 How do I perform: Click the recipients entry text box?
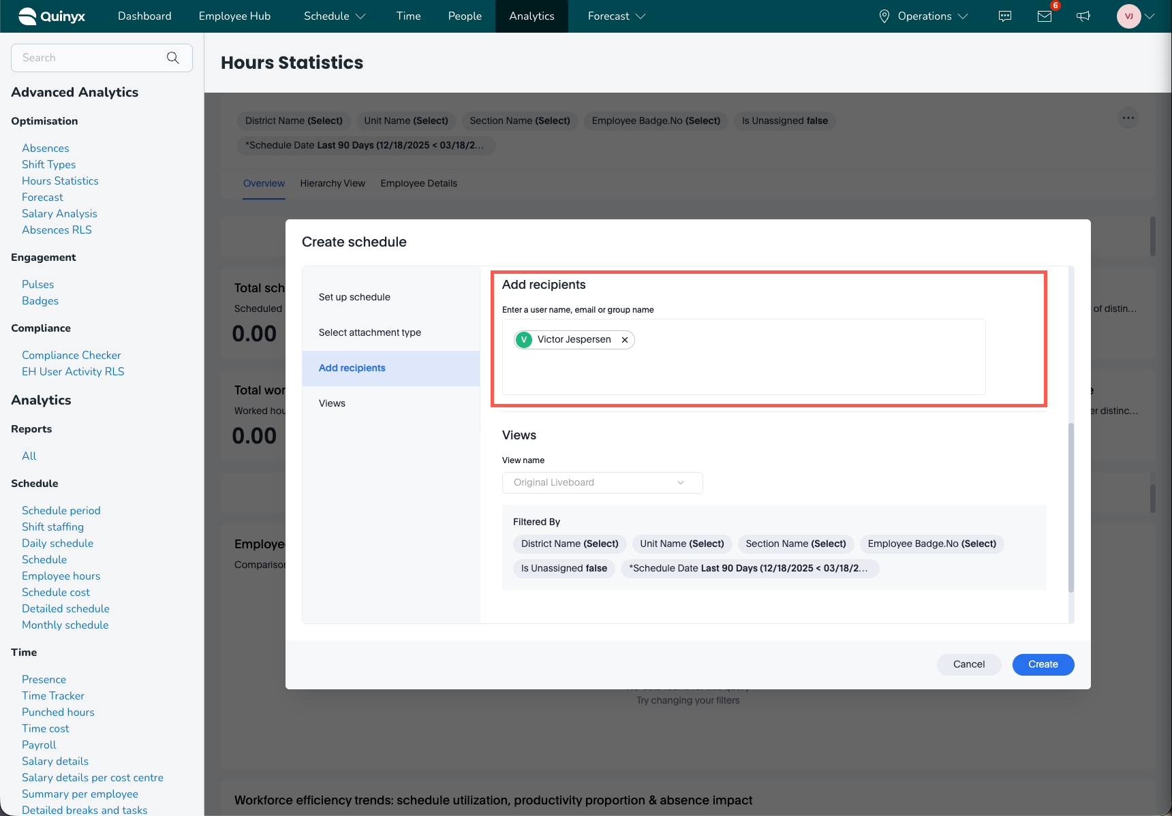744,357
